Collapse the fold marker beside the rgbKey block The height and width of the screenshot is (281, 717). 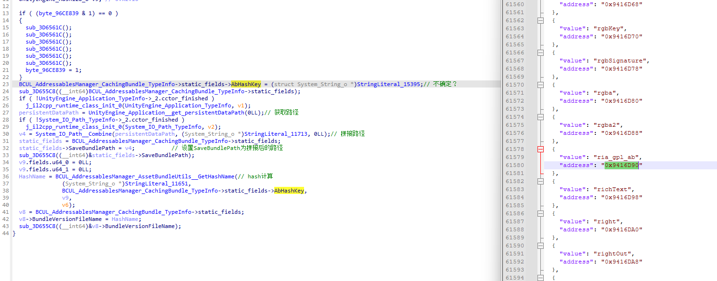pyautogui.click(x=540, y=20)
